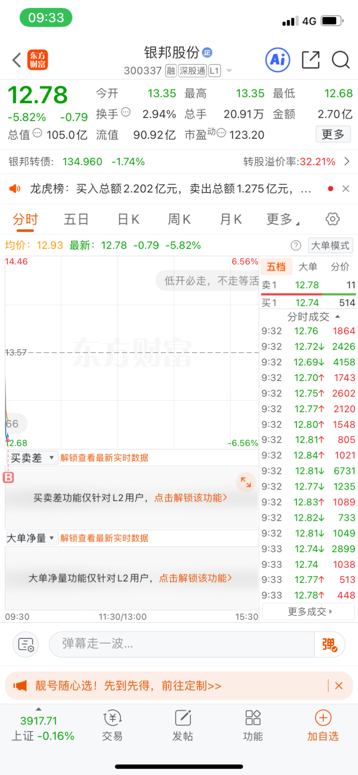Click the trade row with volume 448

click(x=308, y=596)
